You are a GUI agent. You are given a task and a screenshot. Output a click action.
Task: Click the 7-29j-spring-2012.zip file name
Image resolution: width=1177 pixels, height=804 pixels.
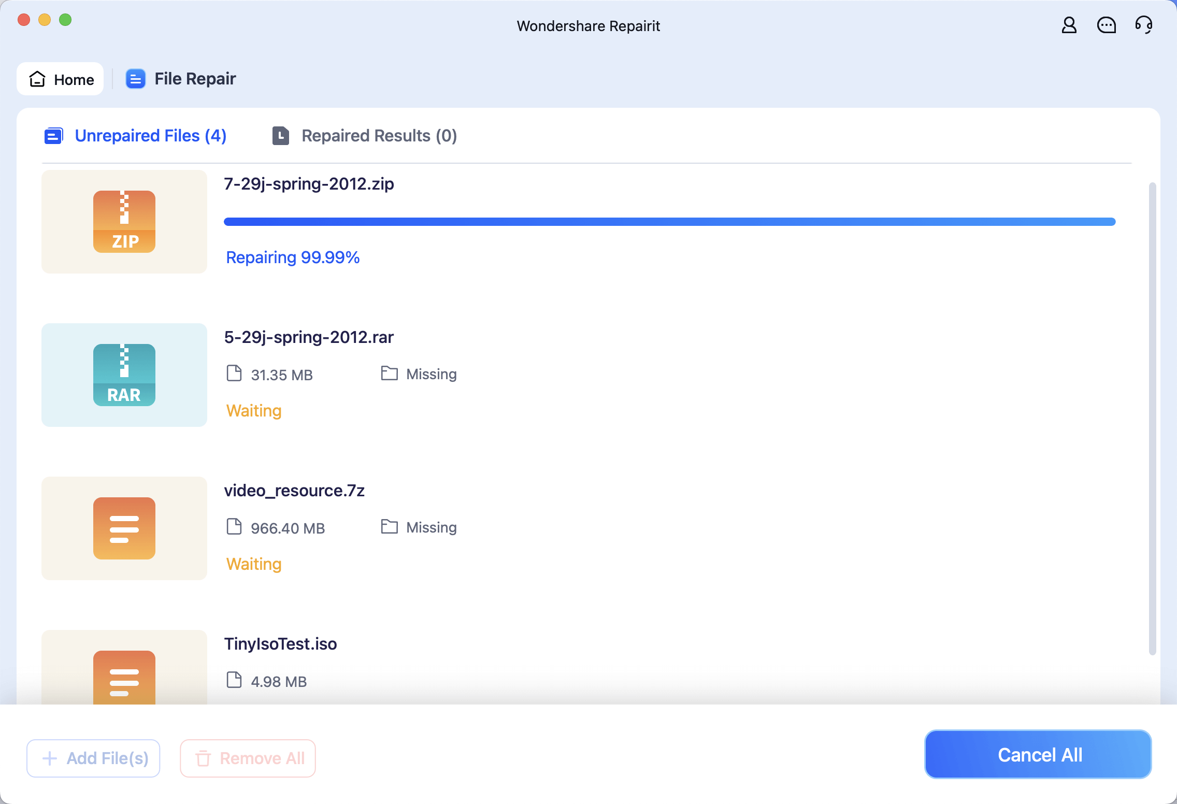click(x=309, y=184)
